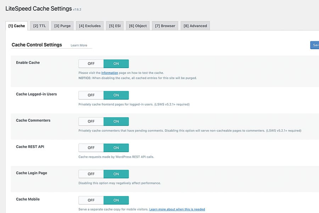This screenshot has height=213, width=319.
Task: Disable Cache Logged-in Users
Action: point(91,95)
